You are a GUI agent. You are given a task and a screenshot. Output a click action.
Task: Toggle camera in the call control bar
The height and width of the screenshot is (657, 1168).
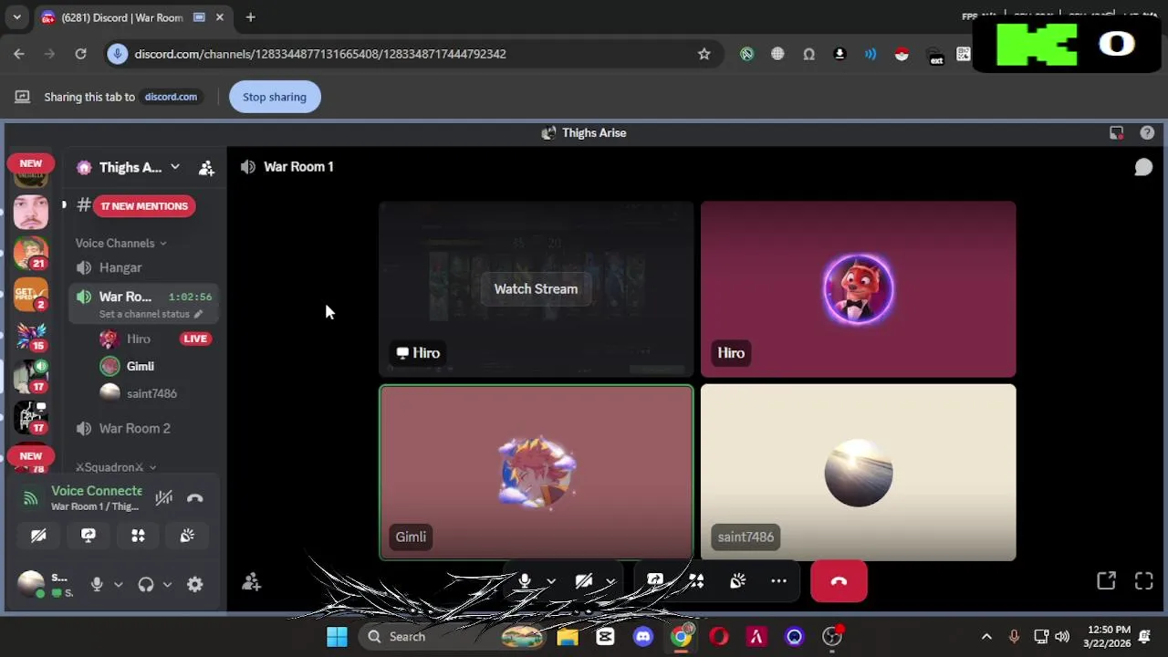click(x=584, y=581)
